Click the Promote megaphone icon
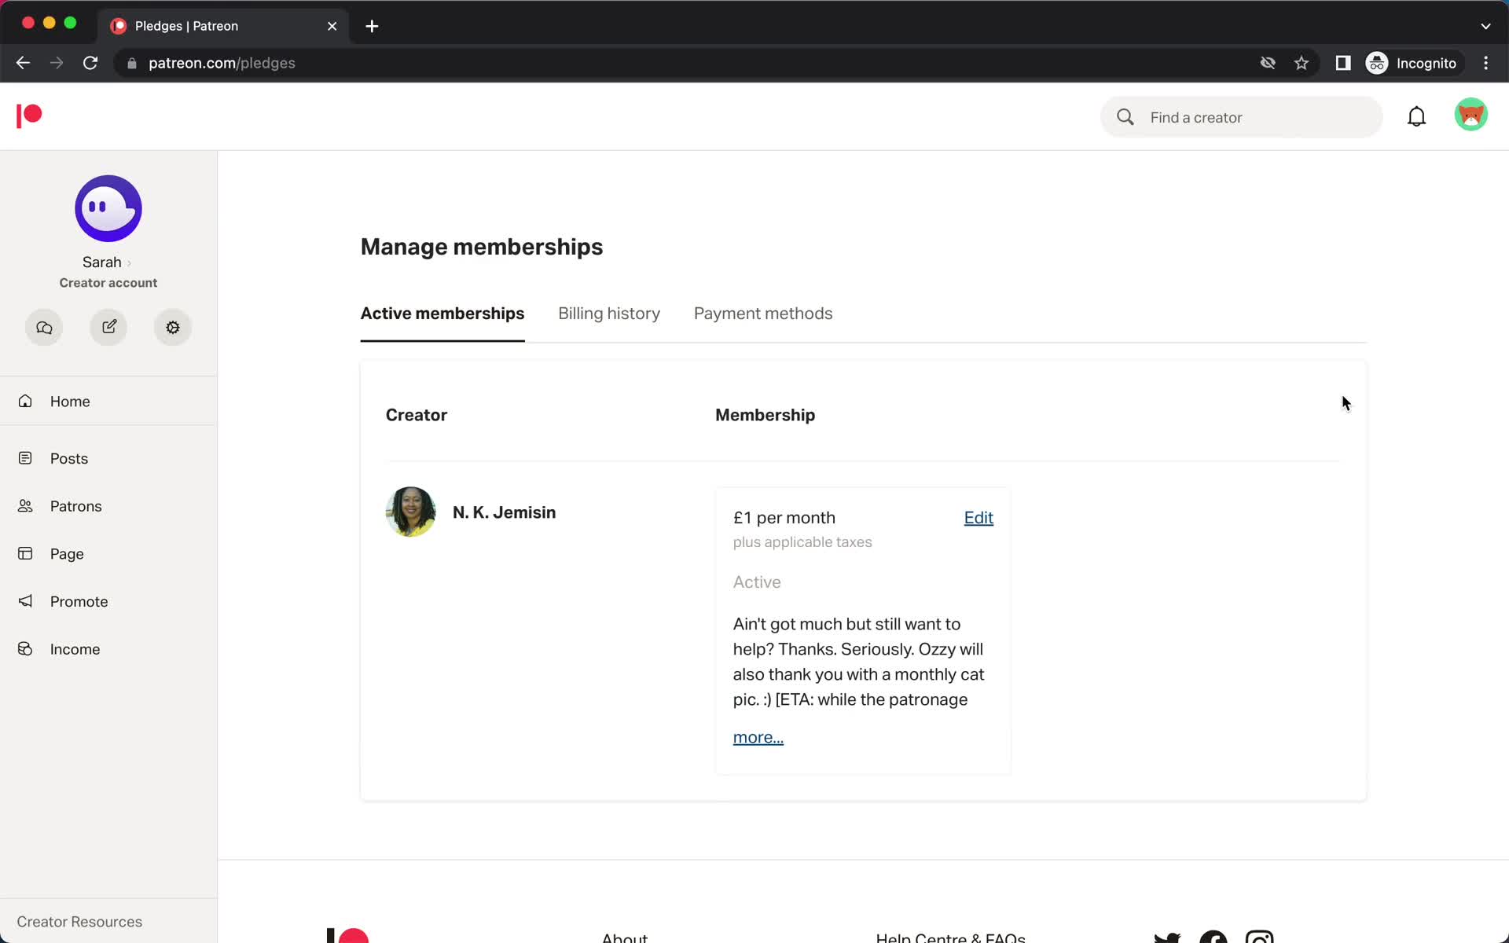This screenshot has width=1509, height=943. point(25,601)
